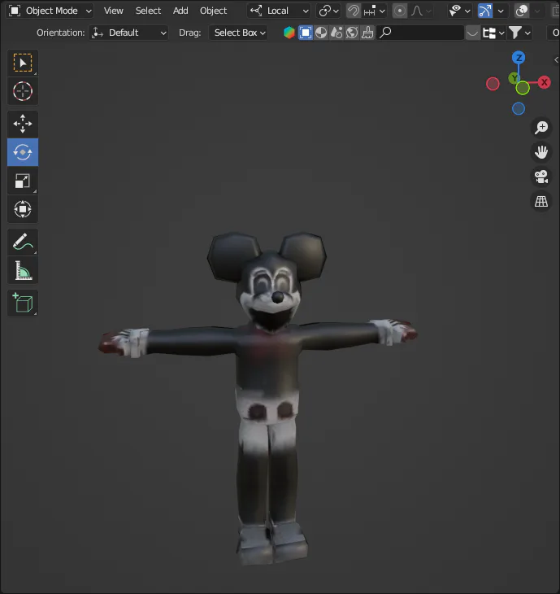The width and height of the screenshot is (560, 594).
Task: Open the Local transform orientation dropdown
Action: [279, 11]
